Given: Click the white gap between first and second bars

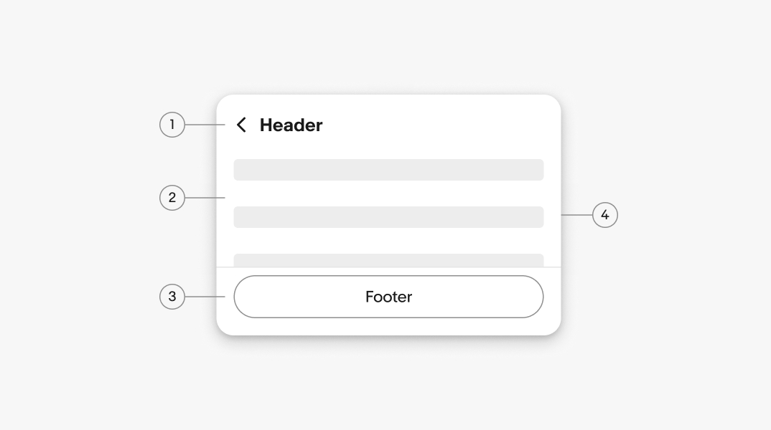Looking at the screenshot, I should coord(388,193).
